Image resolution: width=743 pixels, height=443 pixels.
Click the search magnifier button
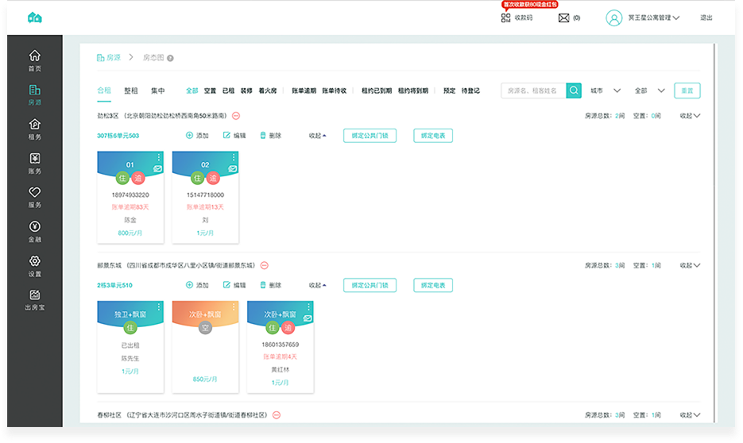(574, 91)
